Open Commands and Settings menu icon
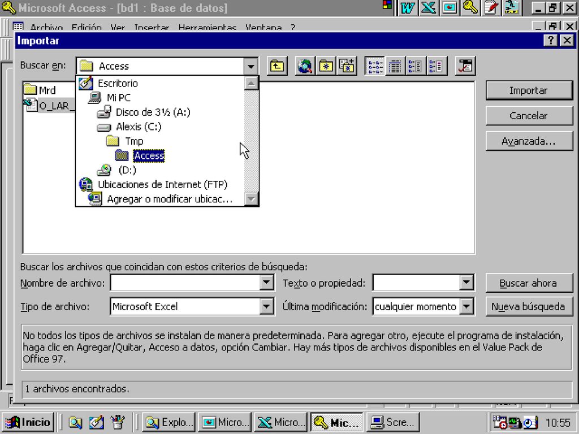579x434 pixels. (x=465, y=66)
